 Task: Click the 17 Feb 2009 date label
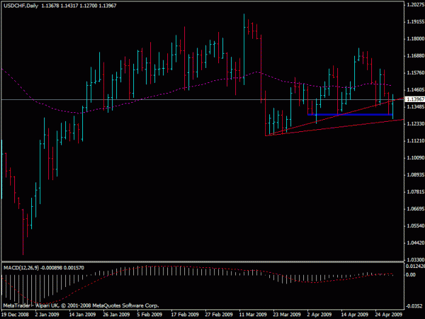click(x=185, y=315)
